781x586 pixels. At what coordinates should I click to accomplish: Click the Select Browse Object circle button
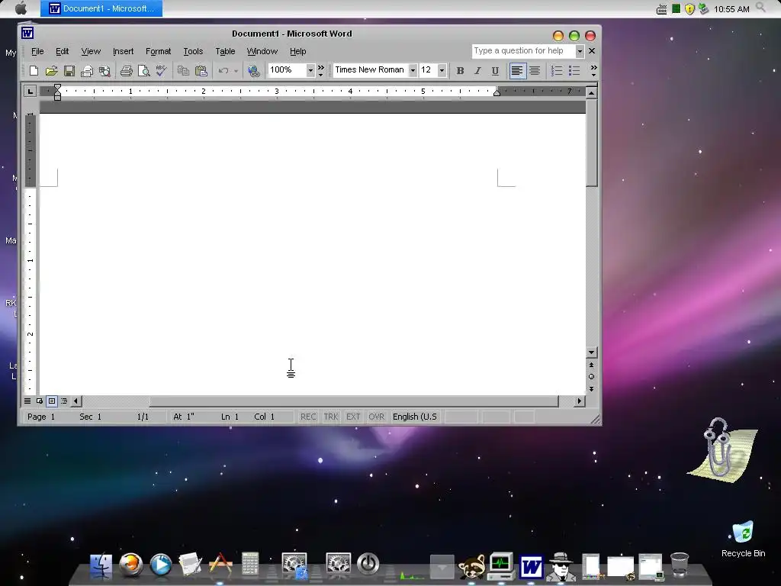[591, 377]
